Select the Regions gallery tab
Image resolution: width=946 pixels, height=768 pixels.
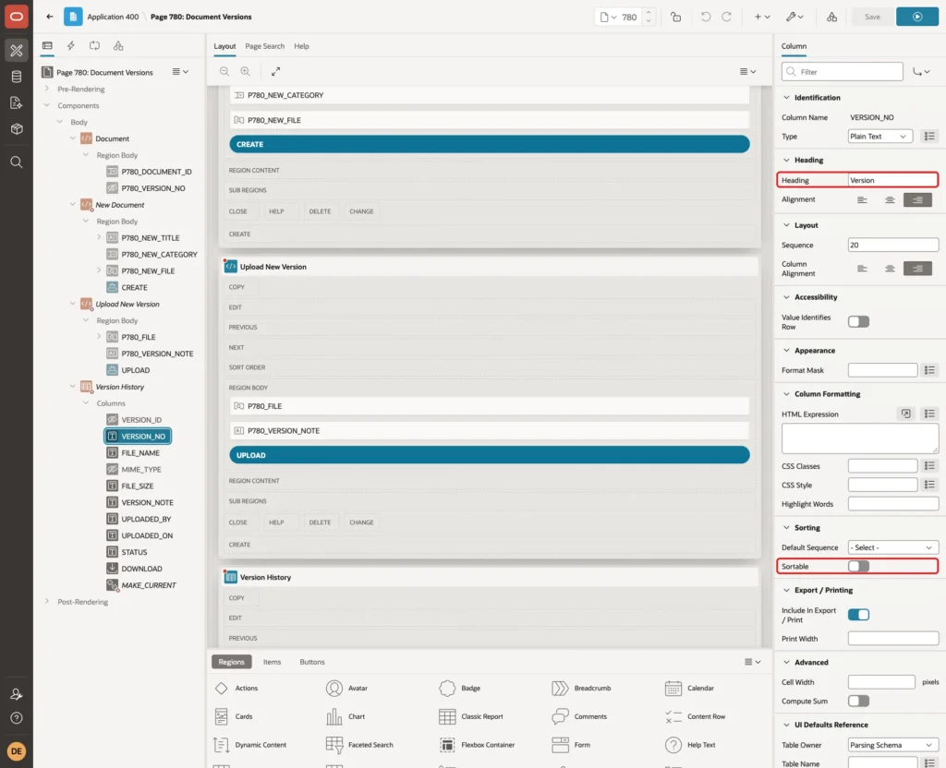point(231,662)
